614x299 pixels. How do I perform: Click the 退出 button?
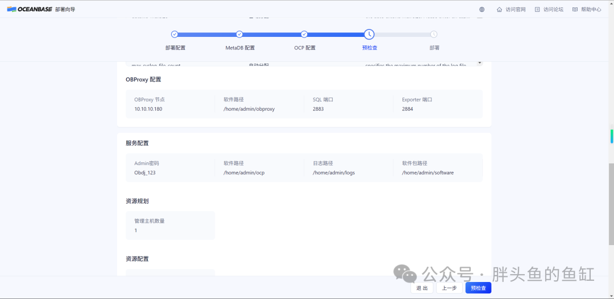(x=422, y=288)
